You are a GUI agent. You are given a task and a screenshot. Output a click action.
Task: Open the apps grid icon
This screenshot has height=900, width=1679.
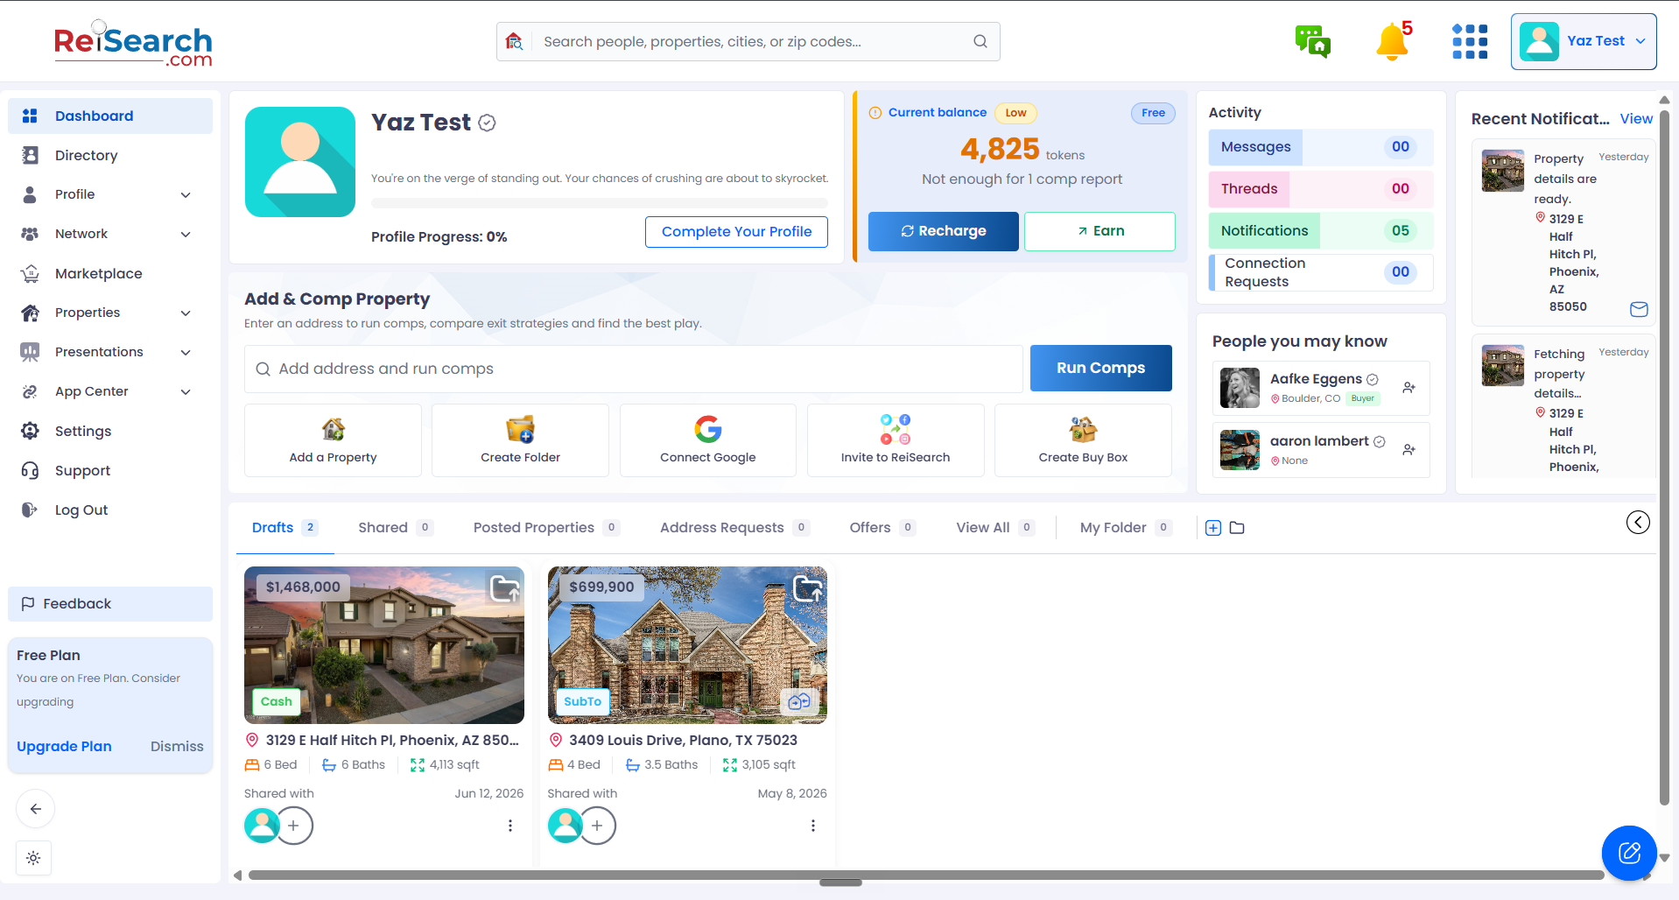(1470, 41)
